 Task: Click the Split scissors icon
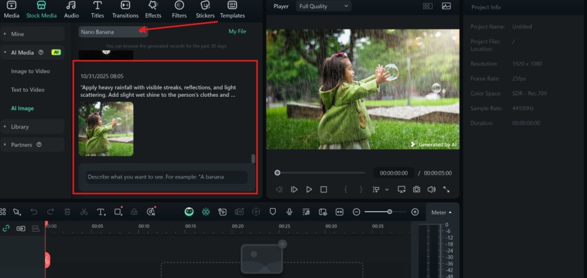click(x=84, y=212)
